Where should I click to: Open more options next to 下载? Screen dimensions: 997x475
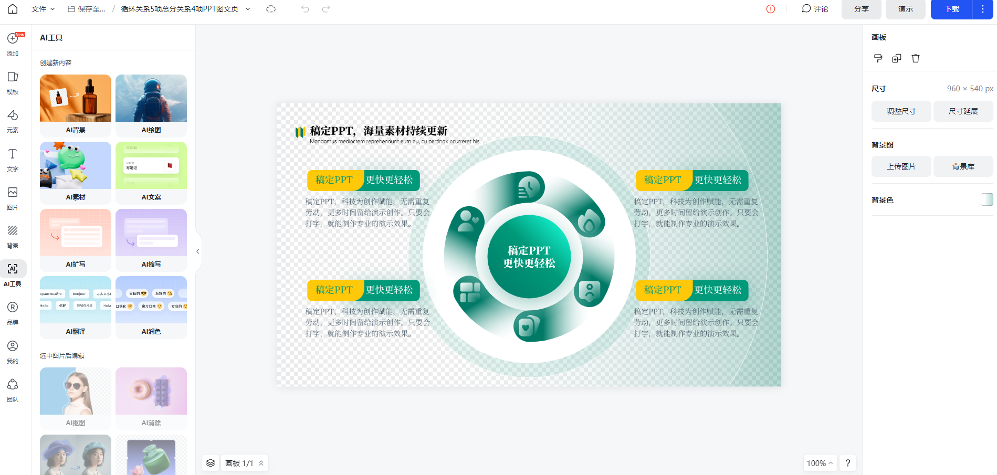[983, 9]
